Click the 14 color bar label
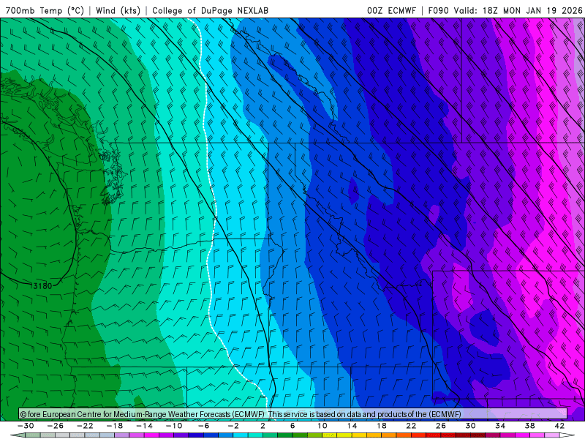Screen dimensions: 585x439 tap(352, 426)
